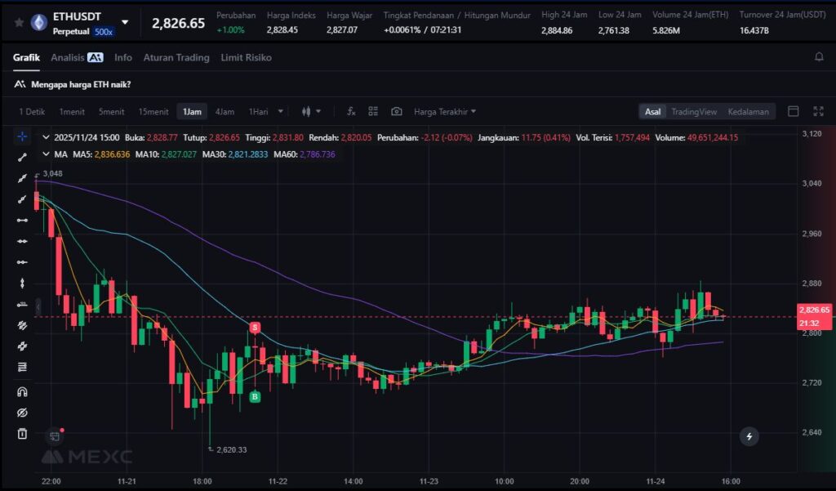836x491 pixels.
Task: Expand the ETHUSDT pair selector dropdown
Action: (x=125, y=23)
